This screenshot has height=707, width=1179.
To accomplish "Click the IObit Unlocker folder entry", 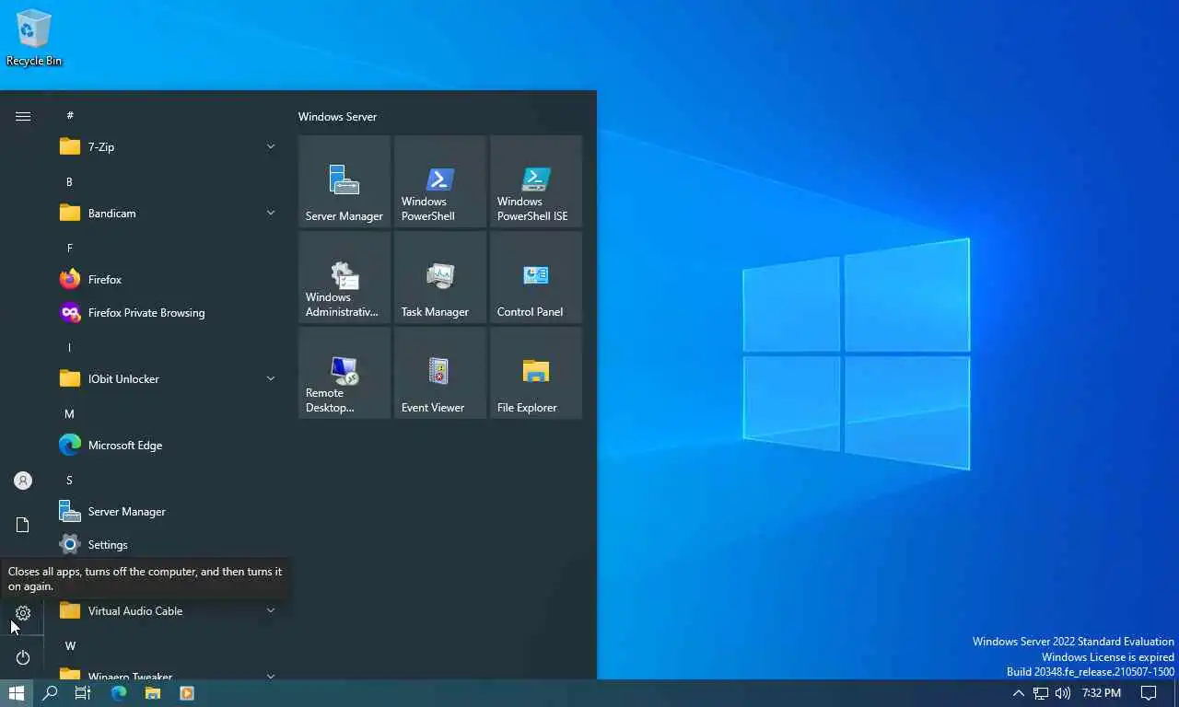I will [168, 379].
